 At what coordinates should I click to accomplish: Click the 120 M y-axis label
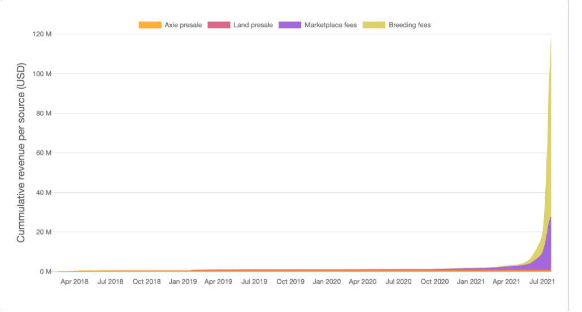(42, 34)
